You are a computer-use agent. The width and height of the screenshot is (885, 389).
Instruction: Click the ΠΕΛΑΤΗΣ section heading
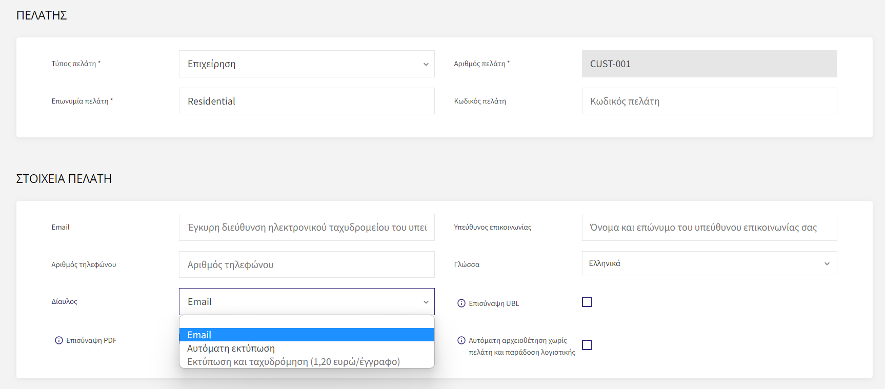tap(42, 15)
